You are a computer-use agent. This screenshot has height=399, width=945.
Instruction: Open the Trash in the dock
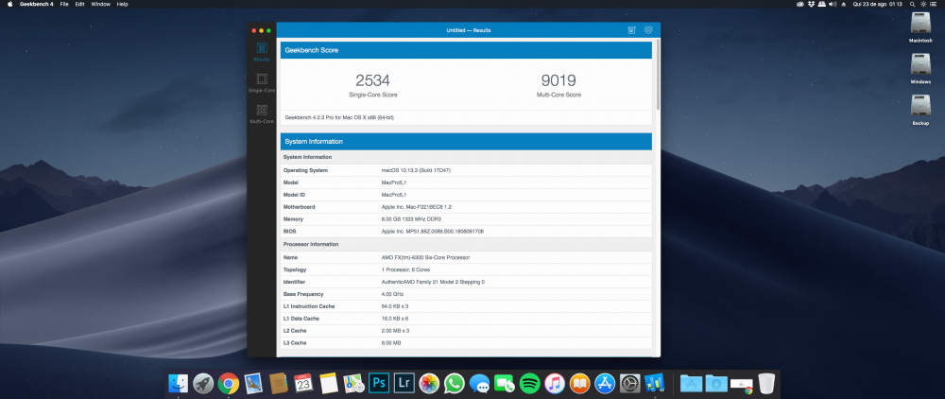(766, 383)
